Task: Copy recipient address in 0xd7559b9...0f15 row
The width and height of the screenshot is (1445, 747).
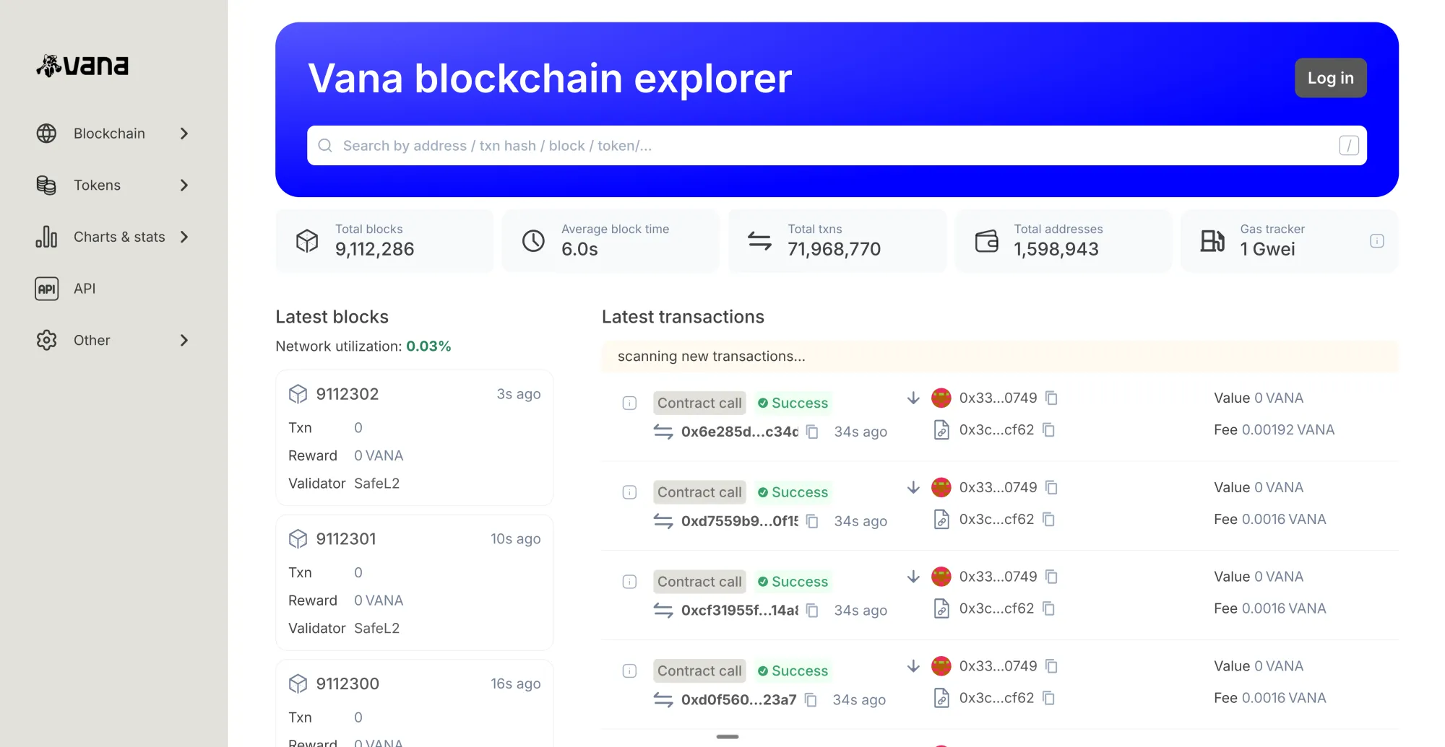Action: [1049, 520]
